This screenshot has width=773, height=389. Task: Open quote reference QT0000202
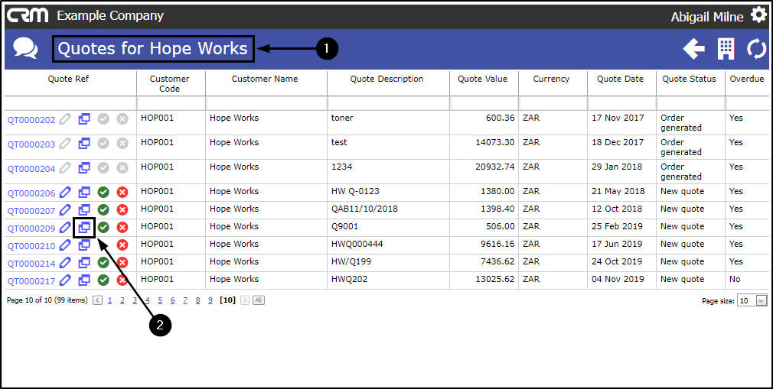click(x=31, y=120)
